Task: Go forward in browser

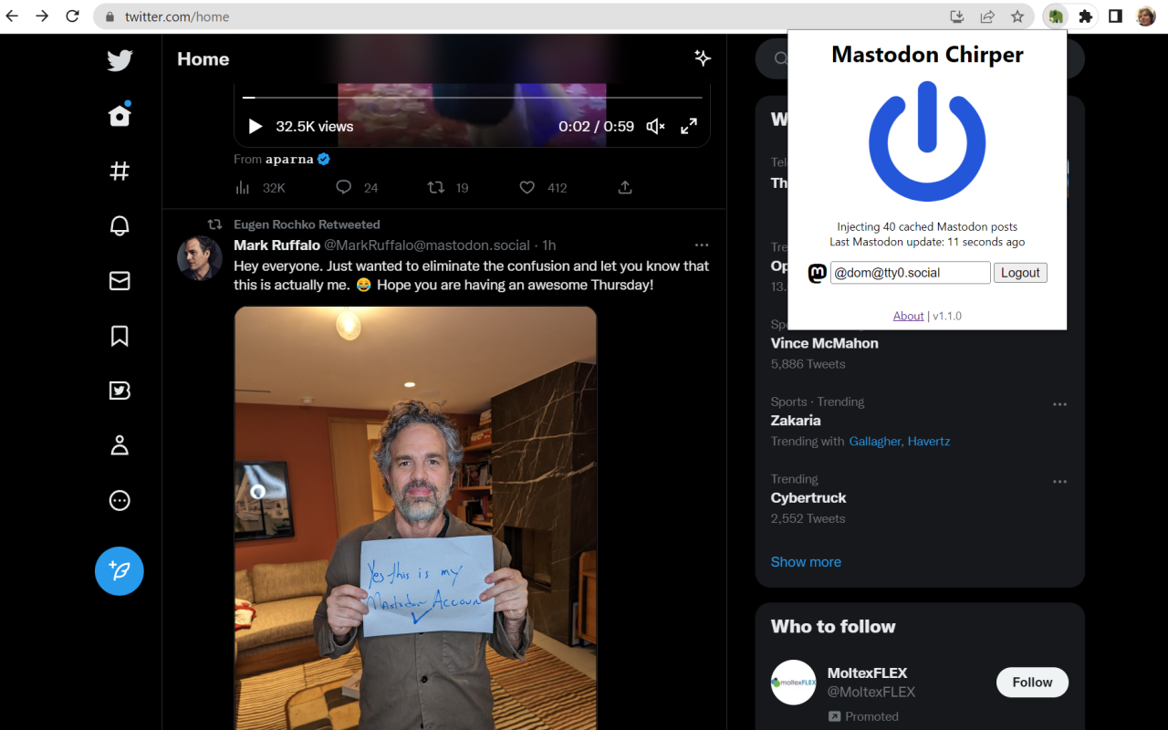Action: point(42,16)
